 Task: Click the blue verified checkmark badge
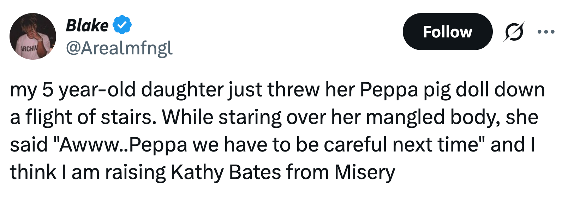(122, 25)
